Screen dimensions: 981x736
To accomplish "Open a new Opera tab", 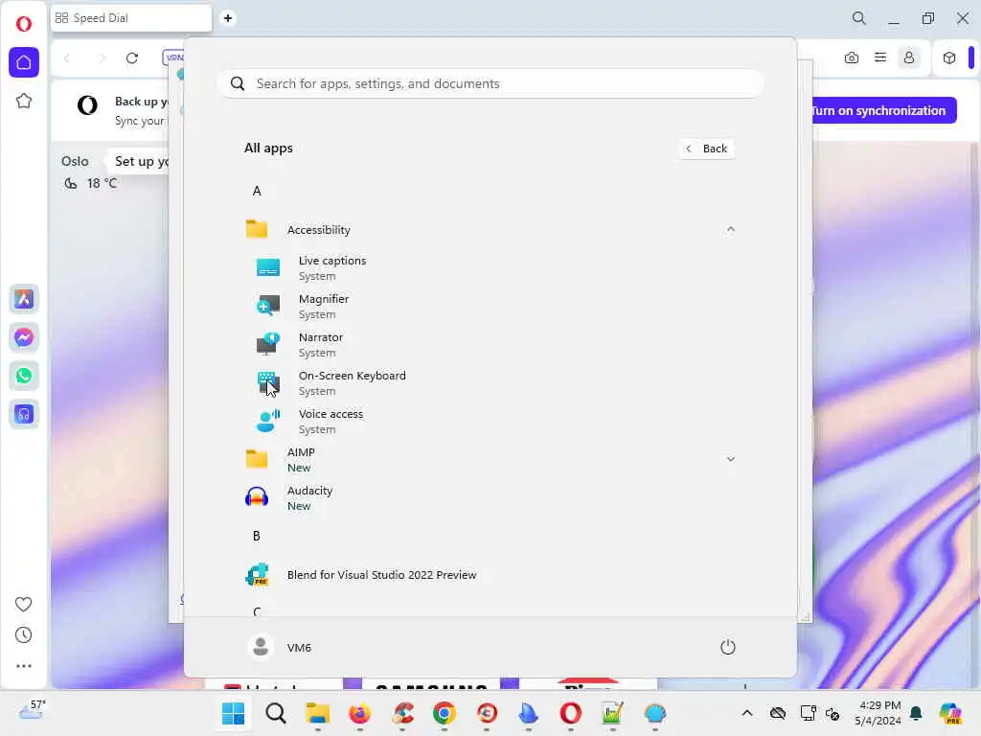I will [228, 18].
